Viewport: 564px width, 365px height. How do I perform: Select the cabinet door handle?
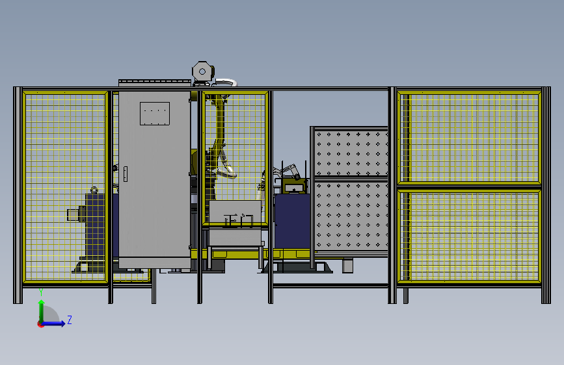(126, 174)
